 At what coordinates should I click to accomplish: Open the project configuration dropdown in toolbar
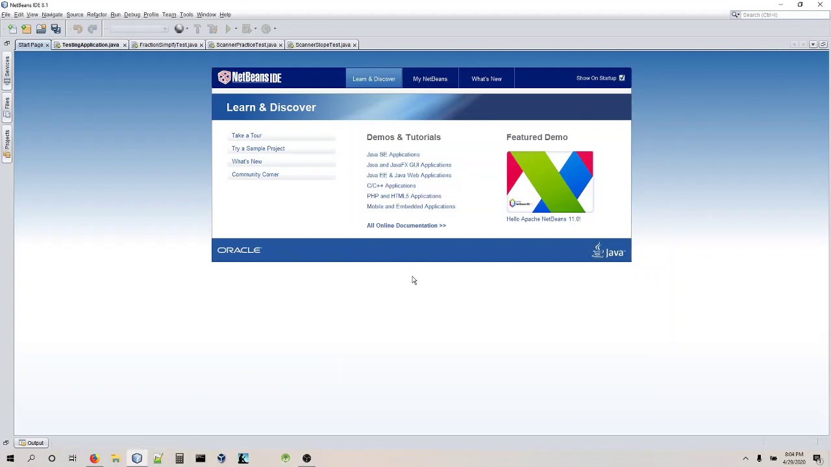(x=138, y=29)
